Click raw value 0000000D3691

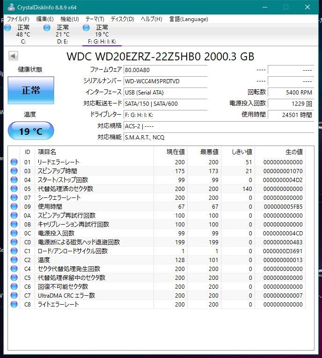[283, 251]
